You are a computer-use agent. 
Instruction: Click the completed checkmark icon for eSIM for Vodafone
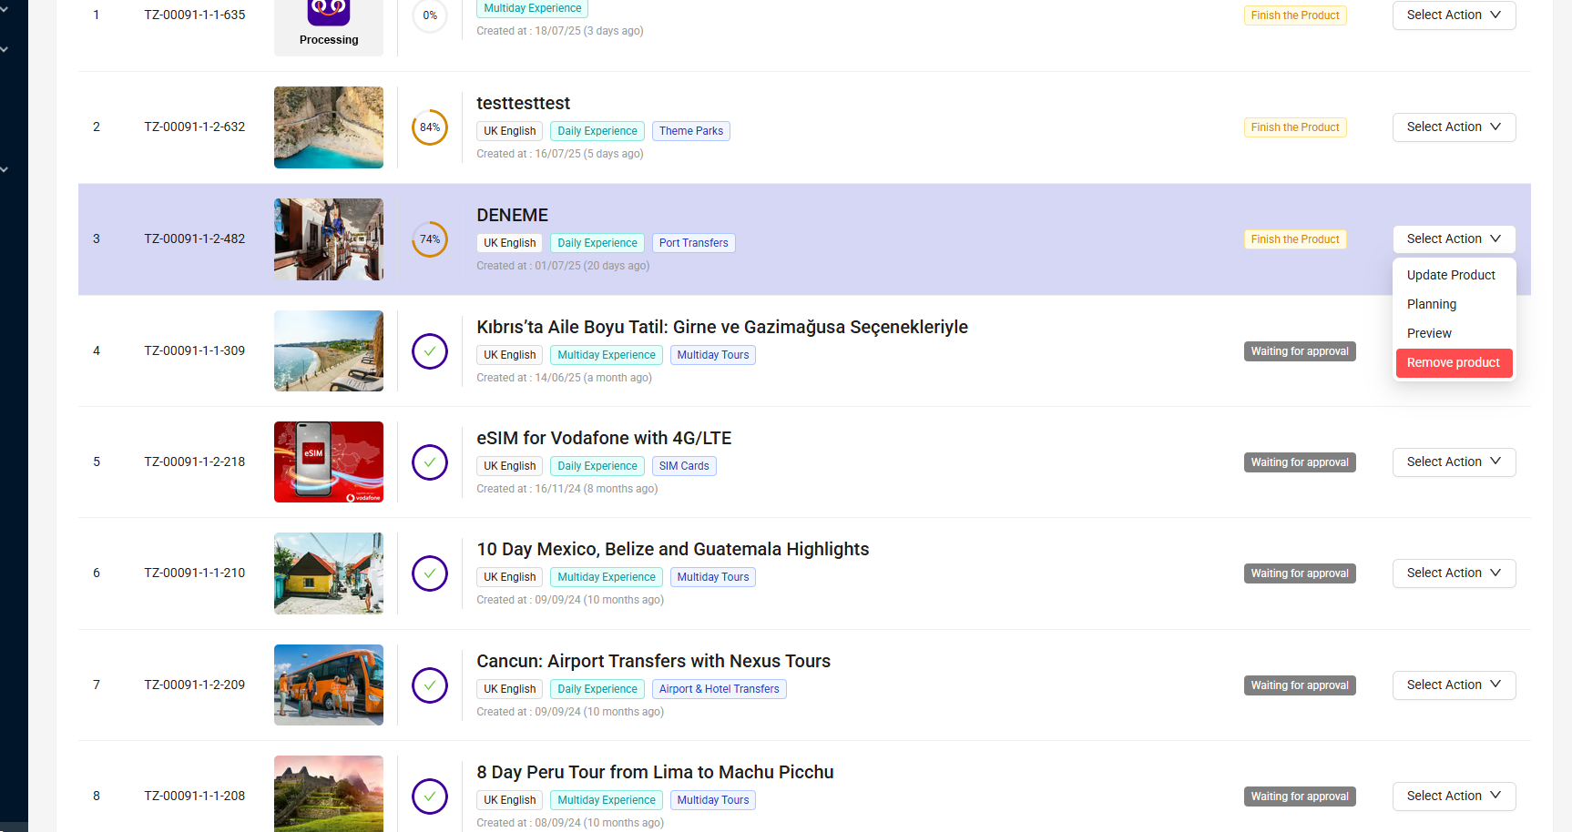430,462
